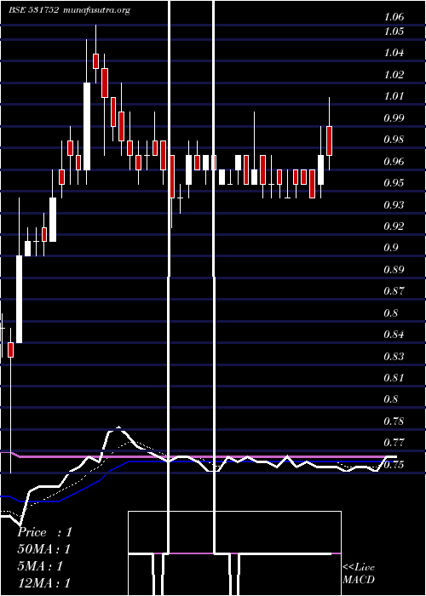The height and width of the screenshot is (596, 426).
Task: Click the tallest white candlestick near 1.02
Action: pyautogui.click(x=87, y=126)
